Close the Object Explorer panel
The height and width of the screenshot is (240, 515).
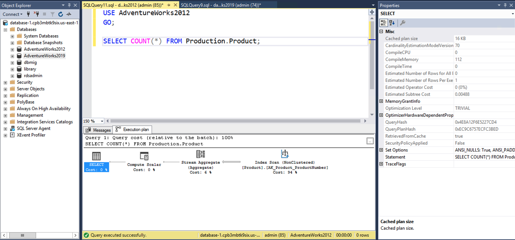tap(75, 5)
